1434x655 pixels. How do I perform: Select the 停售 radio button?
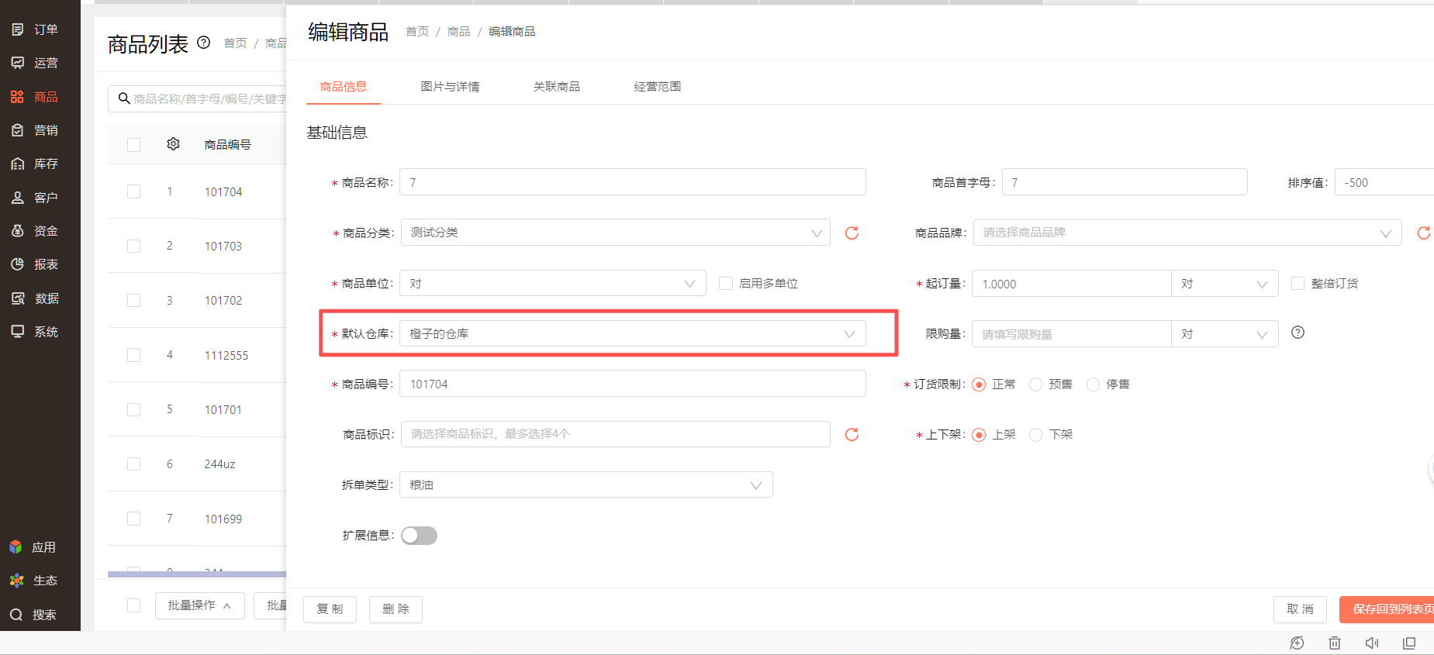(1093, 384)
